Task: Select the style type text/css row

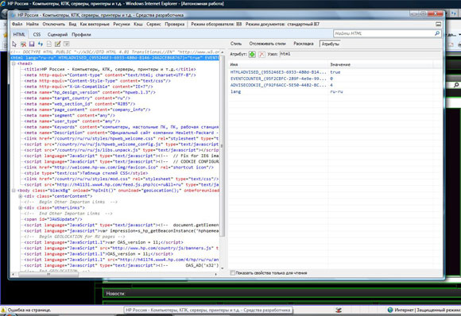Action: (86, 173)
